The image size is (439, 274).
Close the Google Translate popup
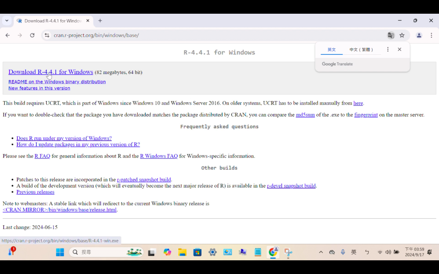[x=400, y=50]
